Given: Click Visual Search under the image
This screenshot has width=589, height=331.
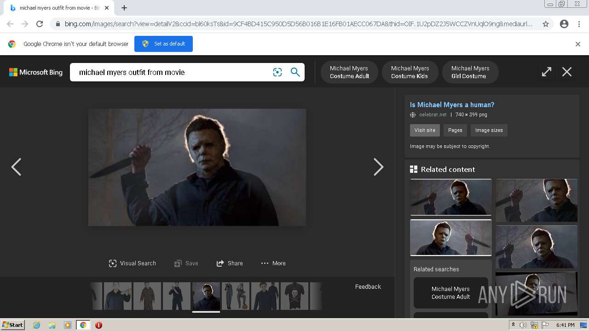Looking at the screenshot, I should pyautogui.click(x=133, y=263).
